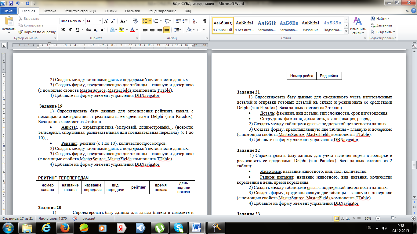
Task: Click the Windows Start button
Action: click(8, 228)
